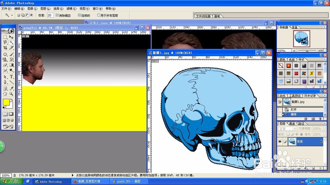
Task: Select the Lasso tool
Action: coord(5,42)
